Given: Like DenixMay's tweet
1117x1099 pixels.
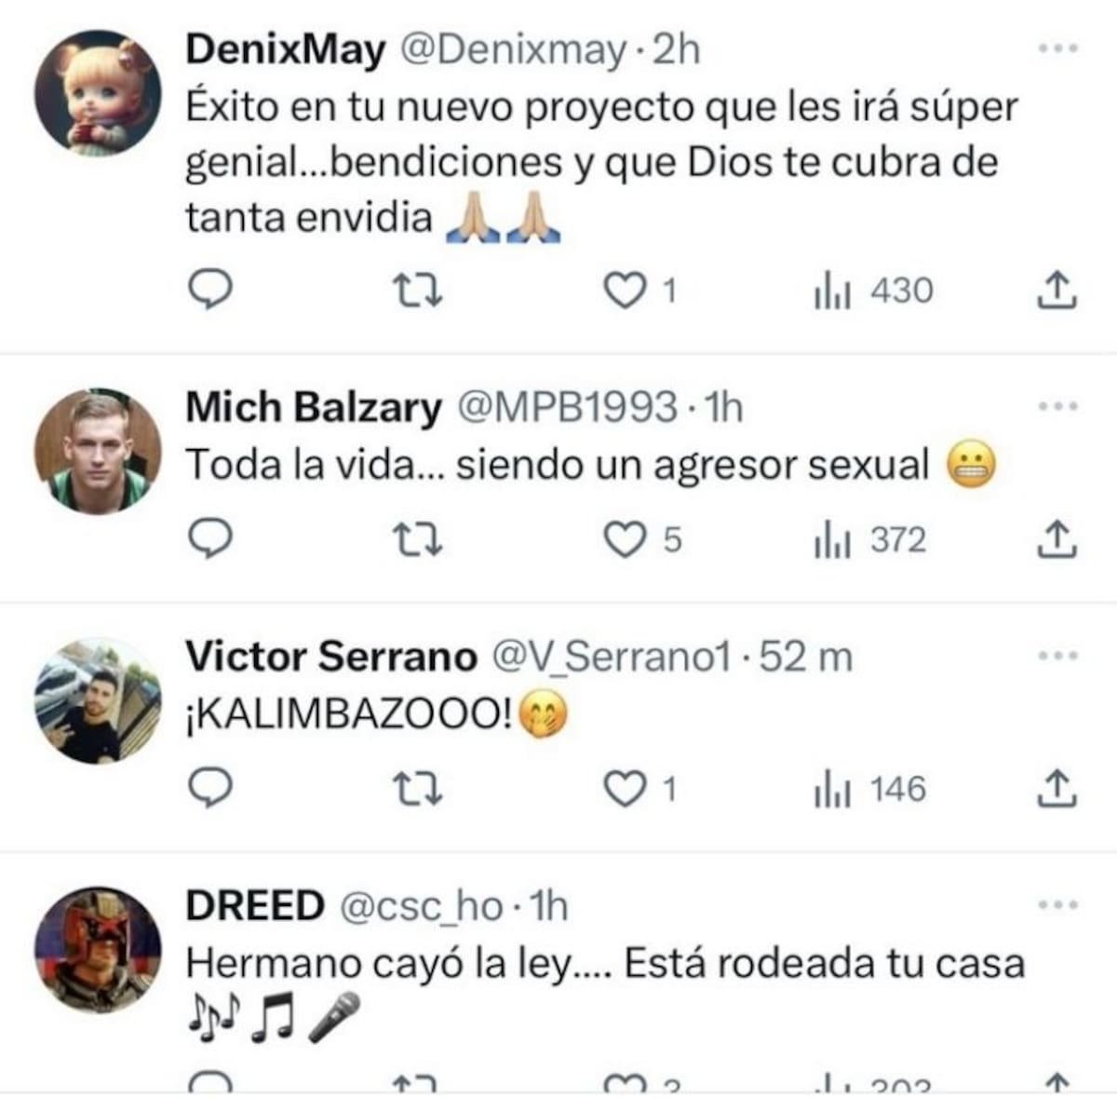Looking at the screenshot, I should (625, 291).
